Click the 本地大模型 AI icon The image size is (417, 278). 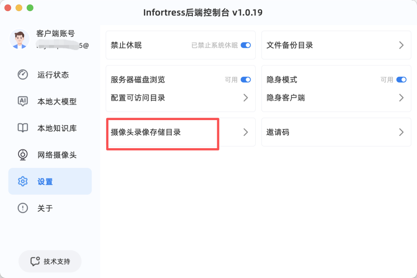(23, 101)
